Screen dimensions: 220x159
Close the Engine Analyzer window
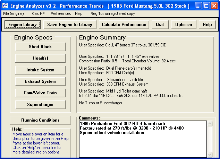point(214,6)
